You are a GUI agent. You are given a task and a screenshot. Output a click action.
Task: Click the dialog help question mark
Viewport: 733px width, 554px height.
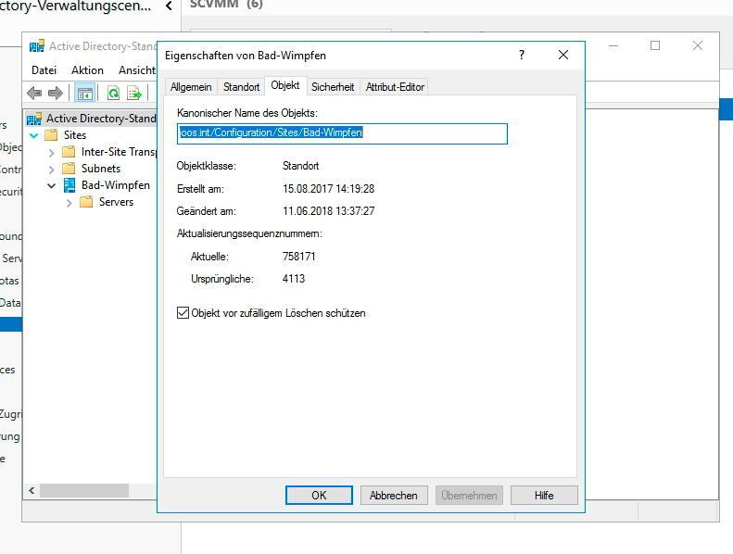pos(522,56)
